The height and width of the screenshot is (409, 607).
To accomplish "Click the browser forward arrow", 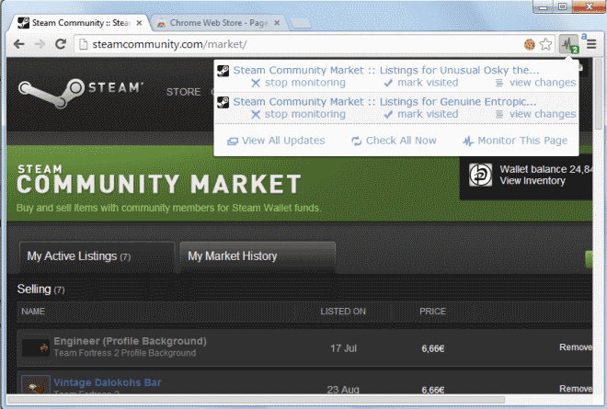I will [x=40, y=44].
